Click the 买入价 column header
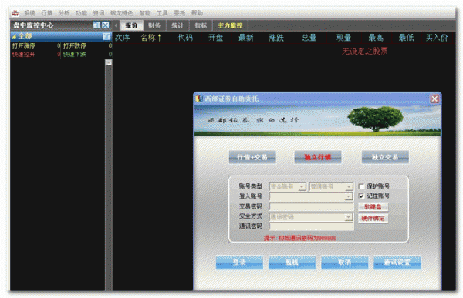This screenshot has height=298, width=463. coord(437,38)
